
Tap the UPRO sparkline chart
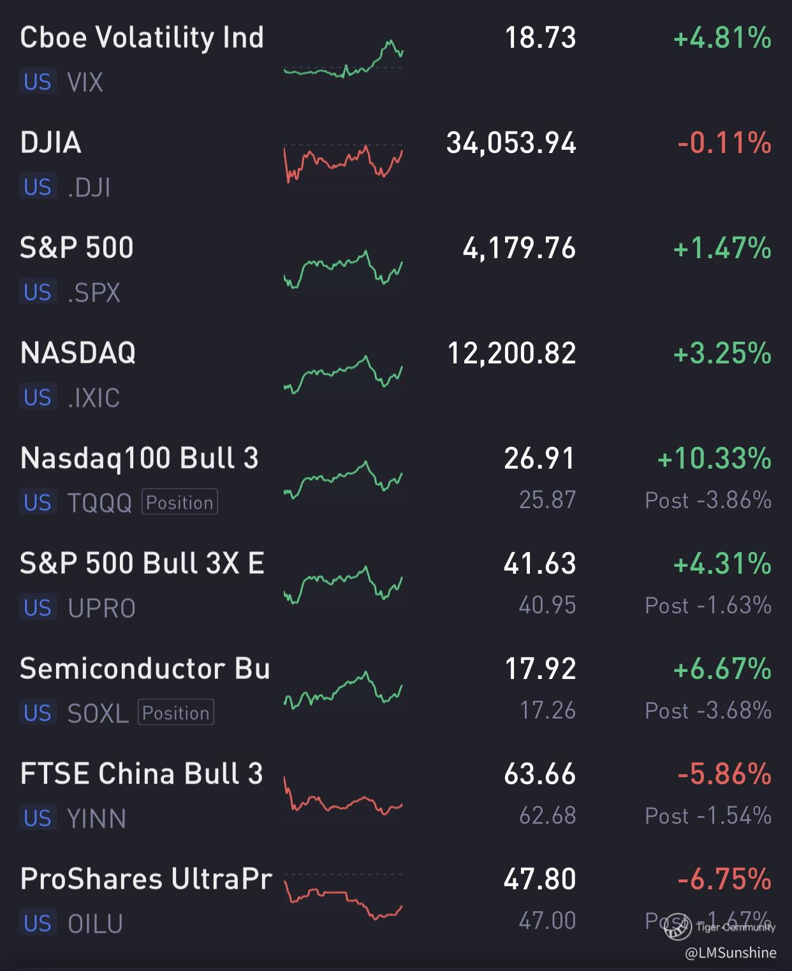pyautogui.click(x=343, y=583)
